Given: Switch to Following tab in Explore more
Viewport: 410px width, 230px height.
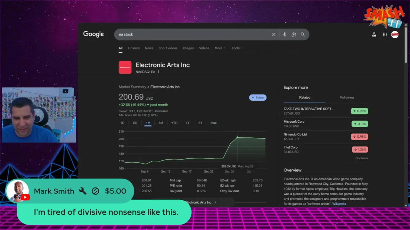Looking at the screenshot, I should (x=347, y=97).
